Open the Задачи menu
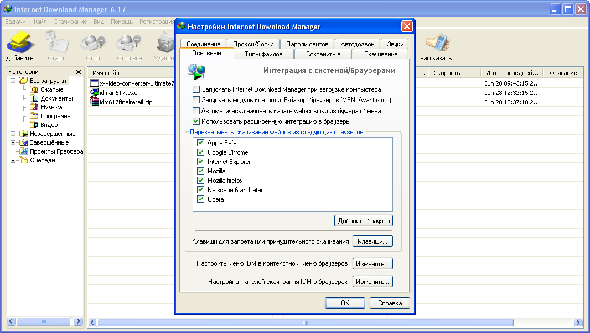Screen dimensions: 590x333 15,22
